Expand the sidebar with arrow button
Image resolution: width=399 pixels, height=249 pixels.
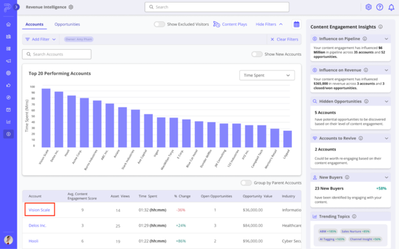(x=17, y=7)
